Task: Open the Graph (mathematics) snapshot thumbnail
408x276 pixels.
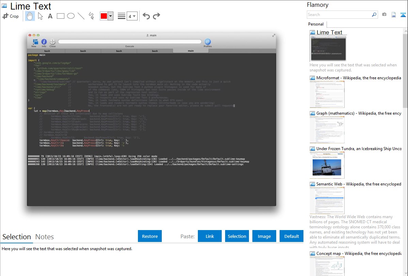Action: [x=327, y=130]
